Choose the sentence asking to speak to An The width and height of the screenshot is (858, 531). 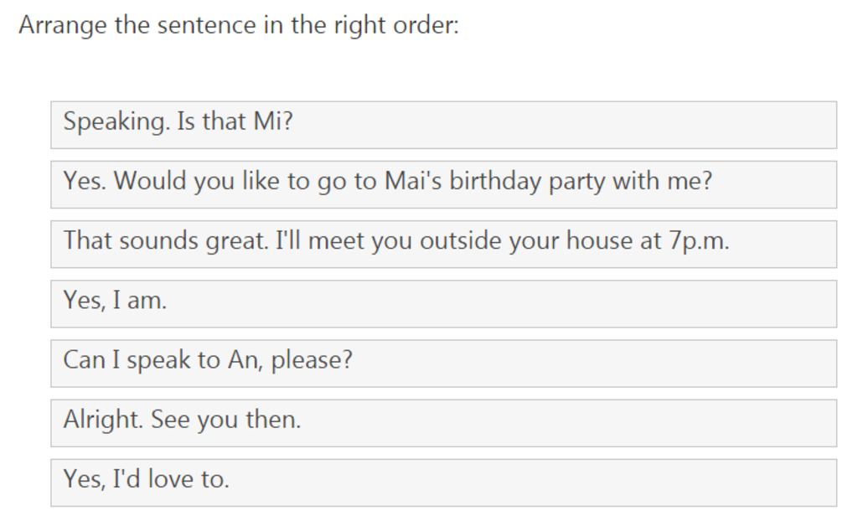pos(444,363)
